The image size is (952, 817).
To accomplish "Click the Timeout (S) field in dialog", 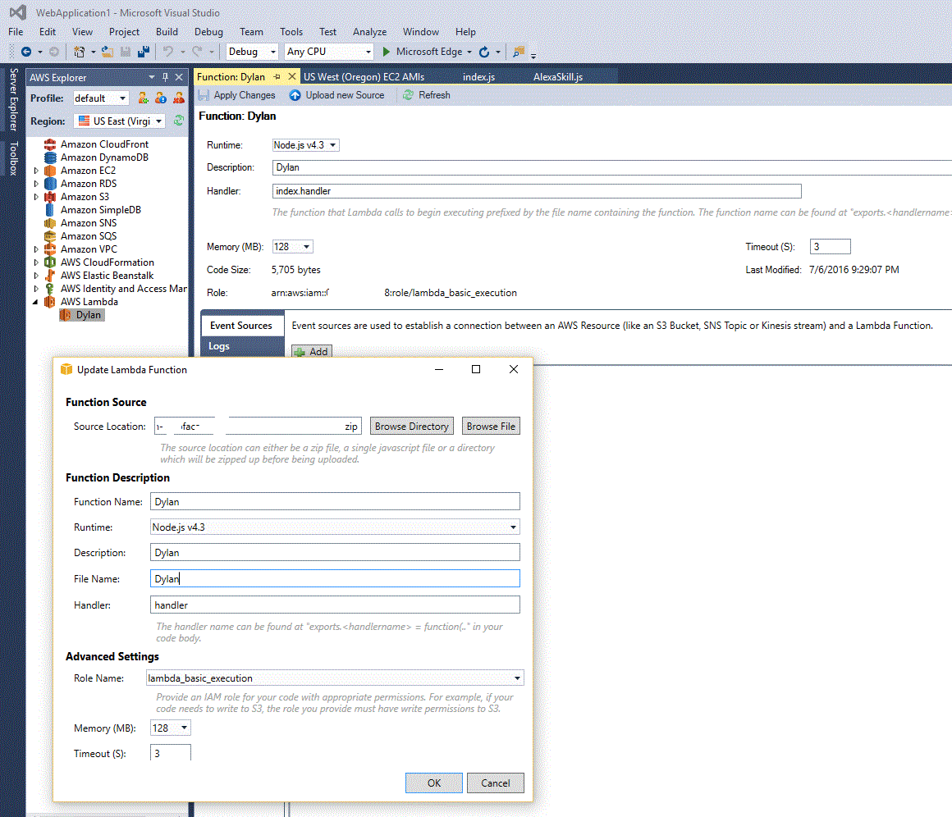I will [x=171, y=753].
